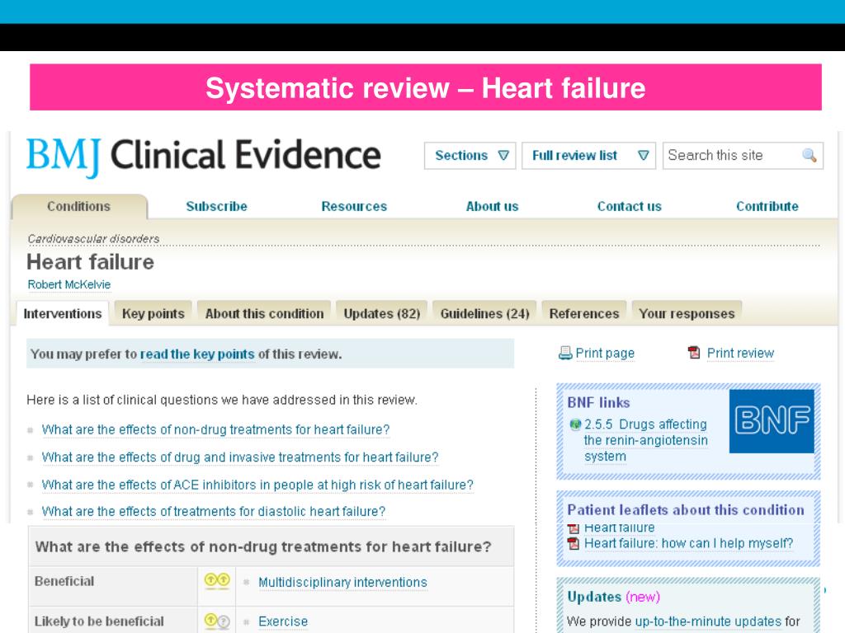Open 'Heart failure: how can I help myself?' leaflet
The image size is (845, 633).
click(x=689, y=544)
